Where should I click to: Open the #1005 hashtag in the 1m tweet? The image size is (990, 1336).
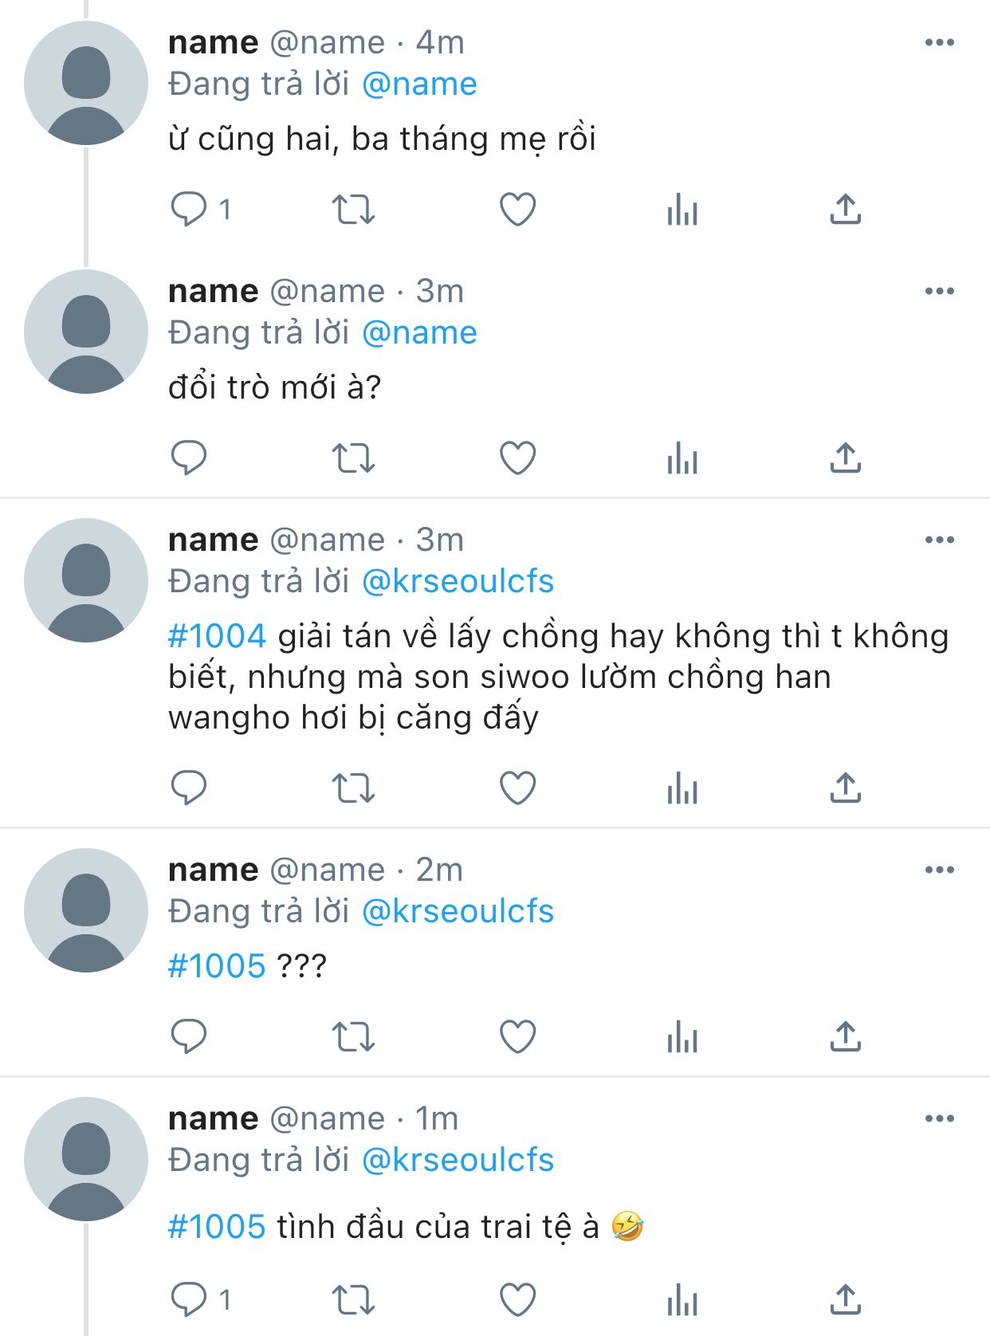[x=217, y=1226]
